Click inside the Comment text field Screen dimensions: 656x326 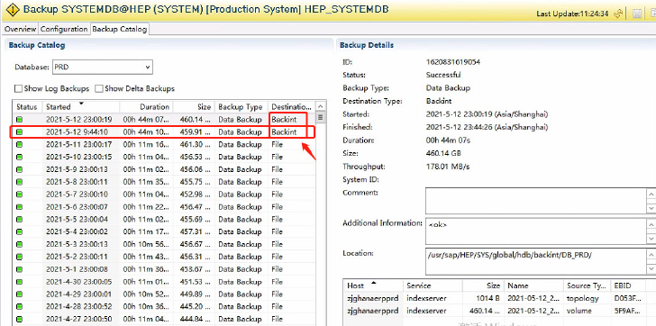[x=536, y=201]
